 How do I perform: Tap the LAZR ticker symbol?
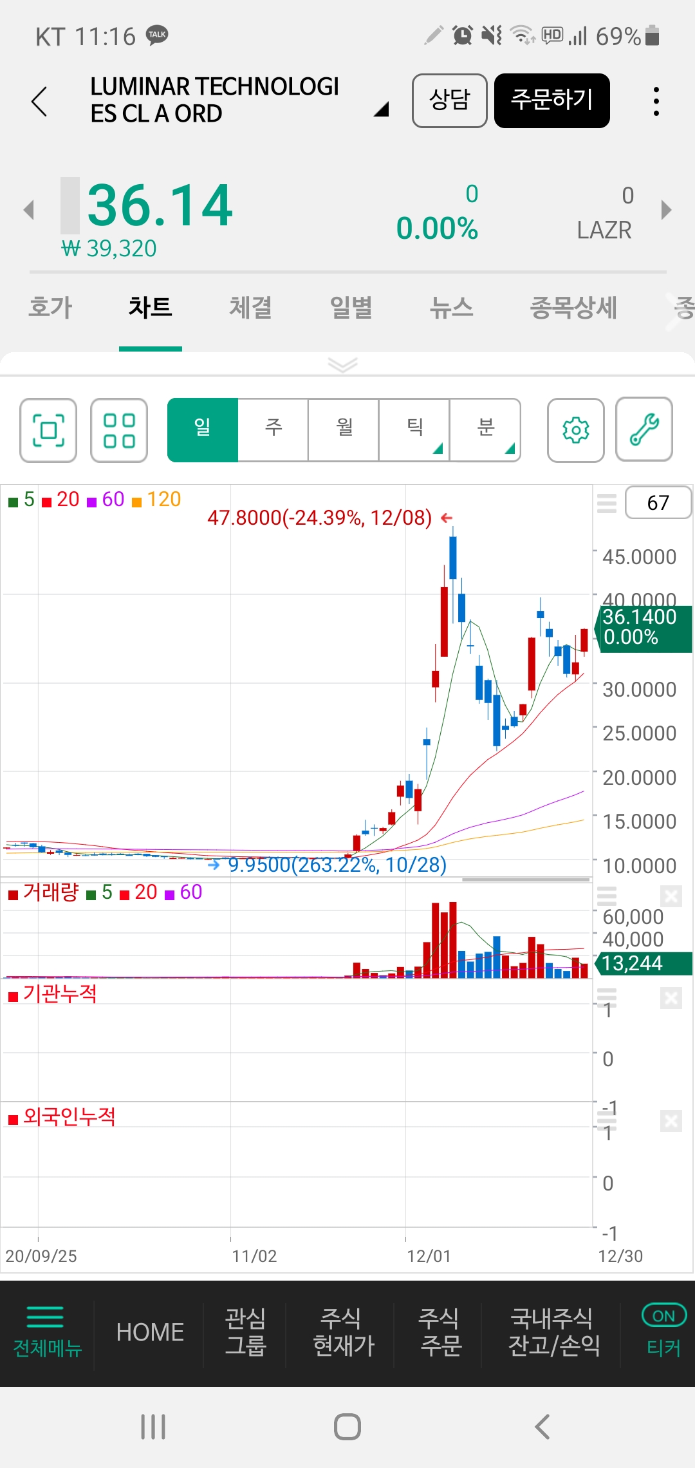[x=604, y=230]
